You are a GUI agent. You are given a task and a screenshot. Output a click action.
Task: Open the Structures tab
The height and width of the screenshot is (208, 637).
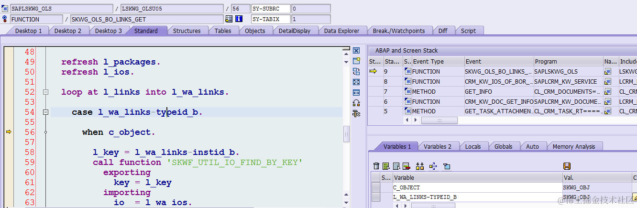tap(187, 31)
